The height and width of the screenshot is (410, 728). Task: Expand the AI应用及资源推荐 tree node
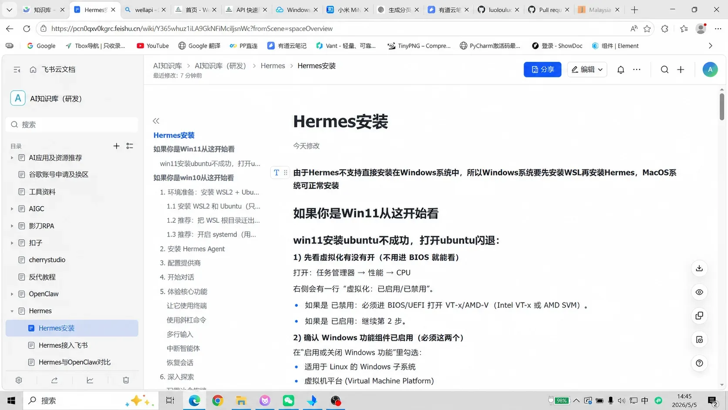coord(12,158)
